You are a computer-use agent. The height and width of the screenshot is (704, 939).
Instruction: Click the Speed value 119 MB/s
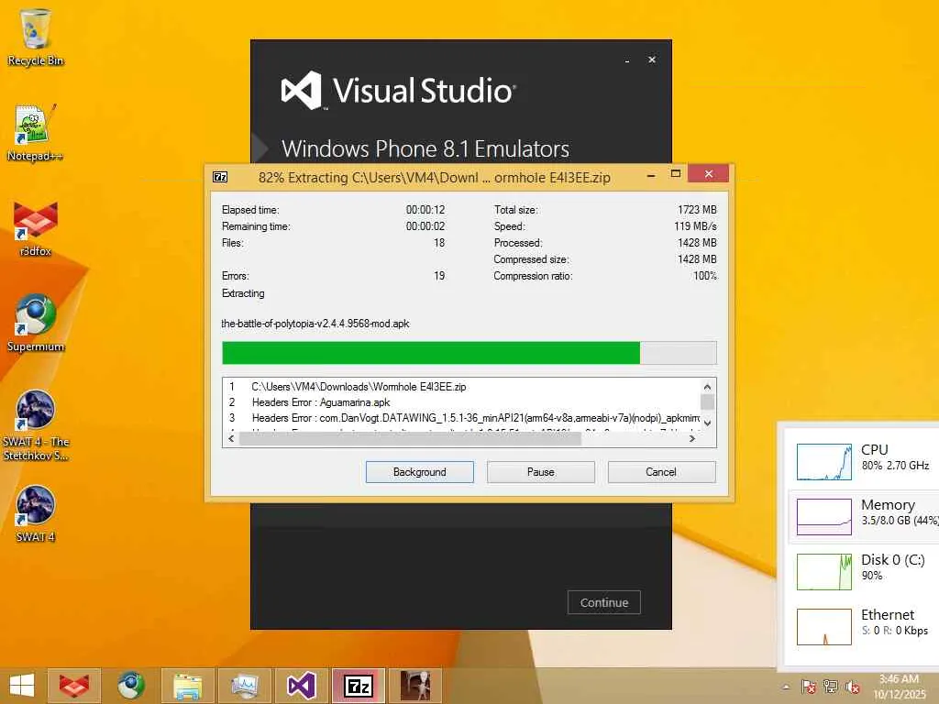(695, 226)
